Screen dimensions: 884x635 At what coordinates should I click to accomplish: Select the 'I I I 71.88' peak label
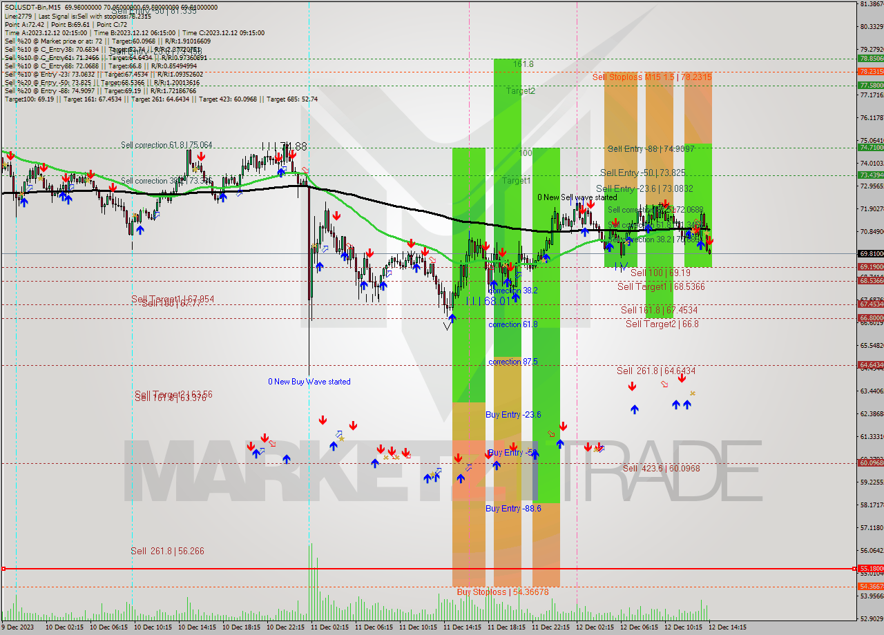(x=284, y=147)
